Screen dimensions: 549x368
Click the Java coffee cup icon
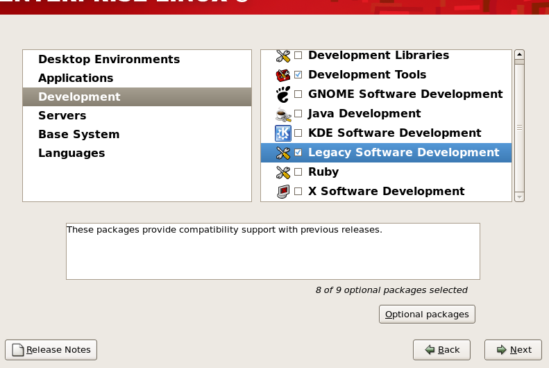click(x=282, y=113)
